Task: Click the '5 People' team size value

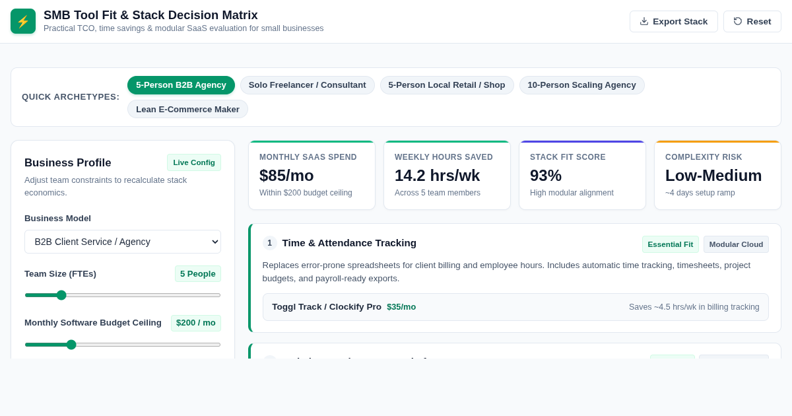Action: pos(198,274)
